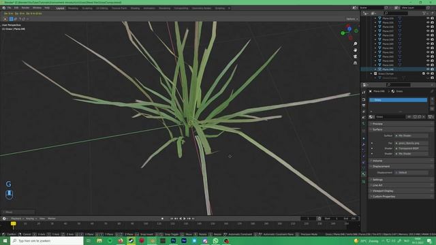Disable Plane.046 in renders via camera icon
The width and height of the screenshot is (436, 245).
click(x=432, y=69)
